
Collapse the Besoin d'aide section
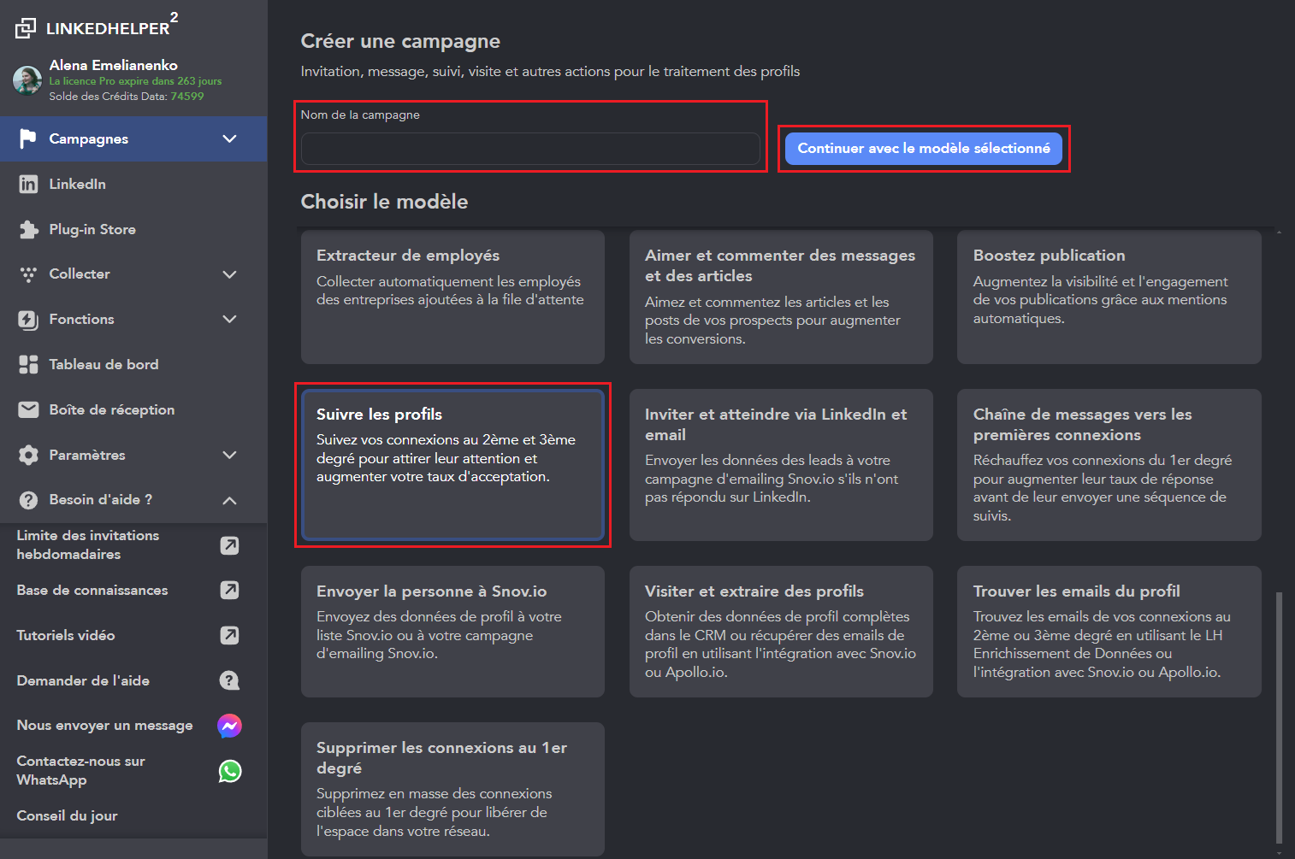[229, 500]
